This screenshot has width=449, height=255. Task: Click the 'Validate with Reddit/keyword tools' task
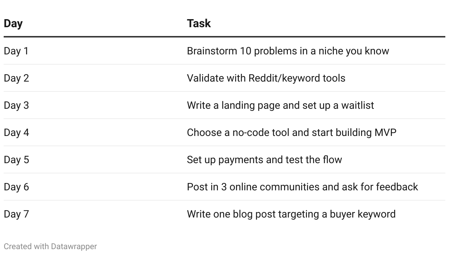click(266, 78)
